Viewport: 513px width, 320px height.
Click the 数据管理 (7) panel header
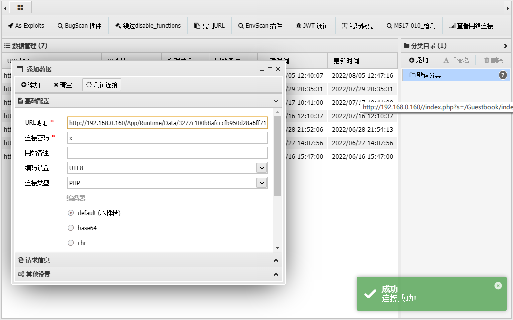point(199,46)
